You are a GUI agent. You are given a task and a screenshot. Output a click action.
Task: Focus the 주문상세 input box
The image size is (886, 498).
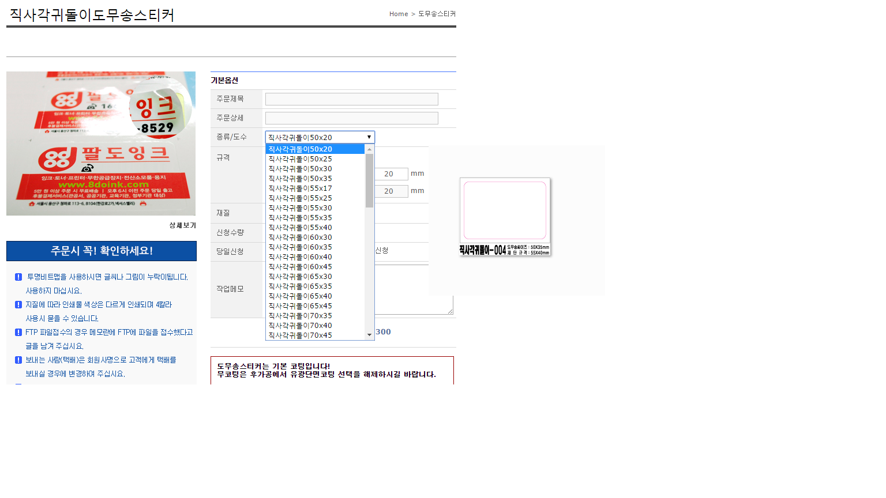point(351,118)
